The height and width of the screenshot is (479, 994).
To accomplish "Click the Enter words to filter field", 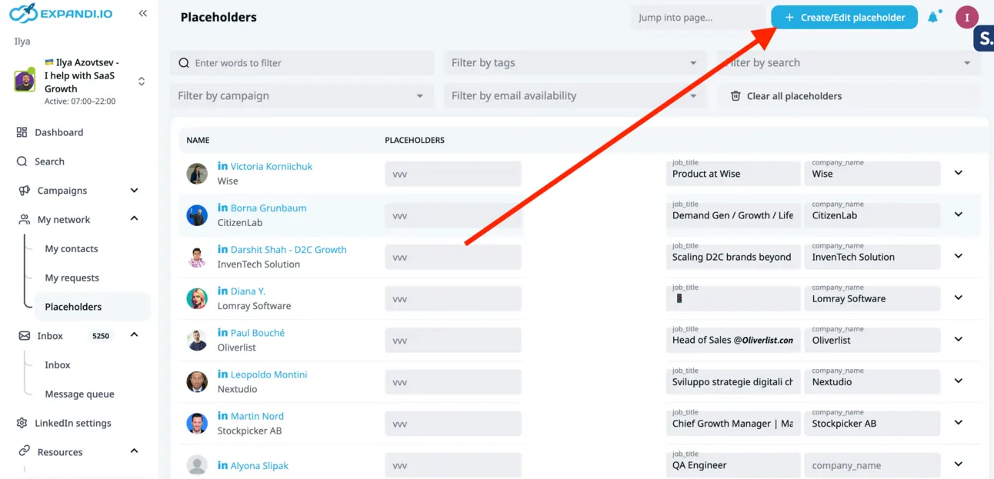I will (302, 63).
